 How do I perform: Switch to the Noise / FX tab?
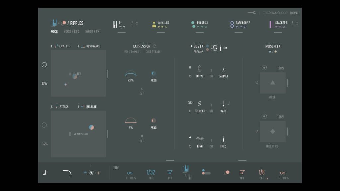[x=92, y=32]
